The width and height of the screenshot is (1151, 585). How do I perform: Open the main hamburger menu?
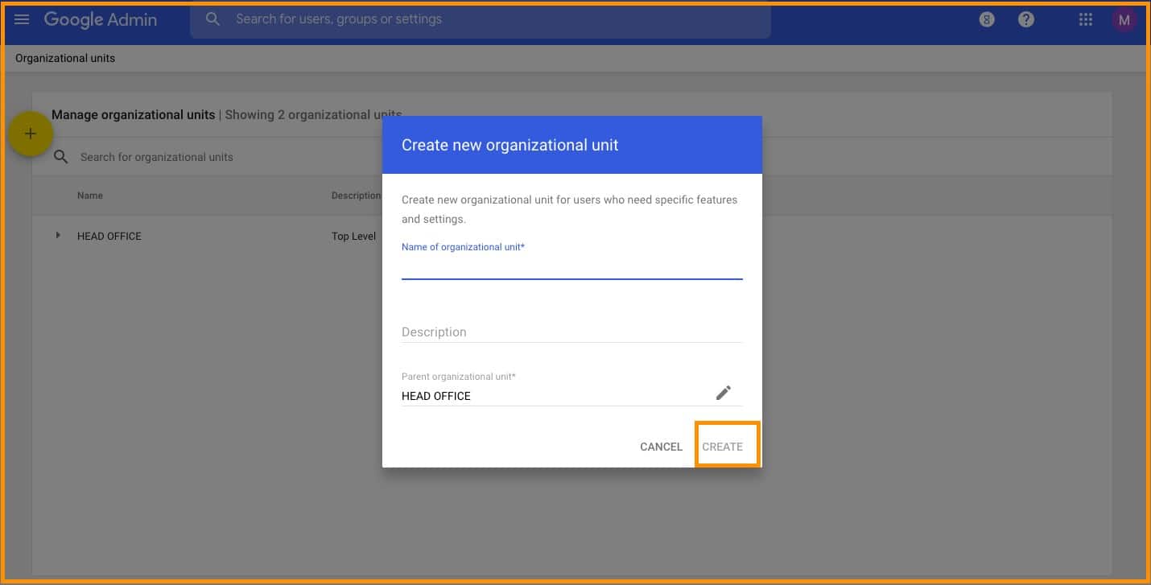(22, 19)
